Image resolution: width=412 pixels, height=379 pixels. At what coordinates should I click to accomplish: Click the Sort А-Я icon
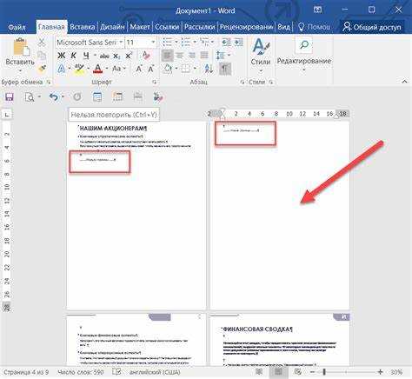tap(209, 69)
